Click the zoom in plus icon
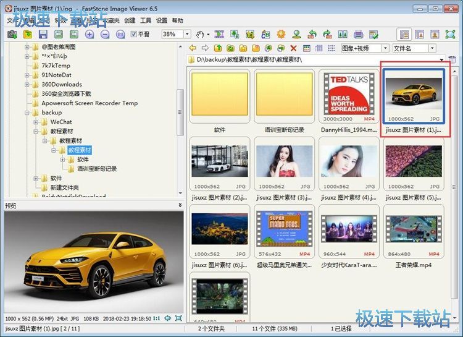The image size is (463, 337). [x=90, y=35]
